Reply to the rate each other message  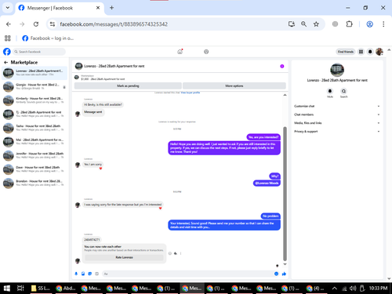click(x=176, y=253)
